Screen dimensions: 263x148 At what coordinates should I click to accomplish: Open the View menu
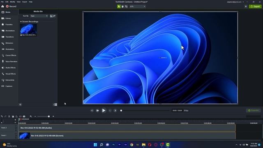click(x=18, y=2)
